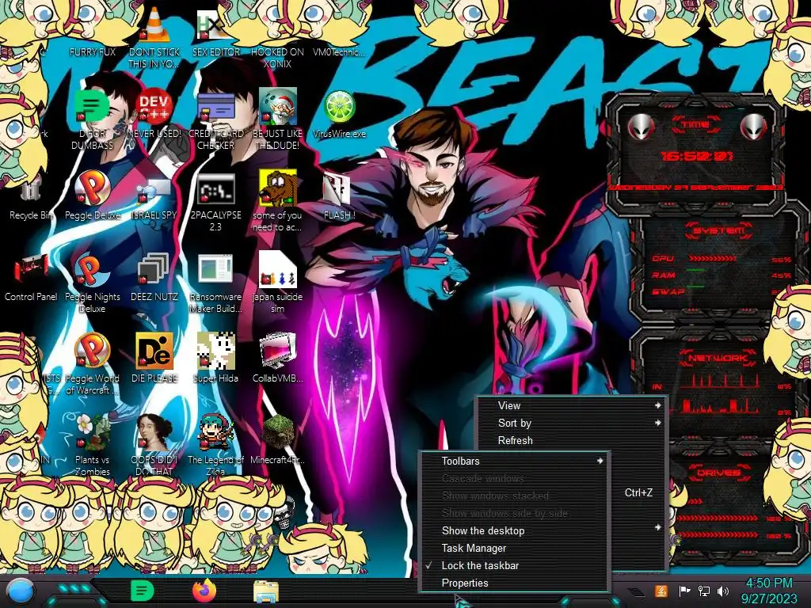This screenshot has height=608, width=811.
Task: Click green document app on taskbar
Action: click(143, 591)
